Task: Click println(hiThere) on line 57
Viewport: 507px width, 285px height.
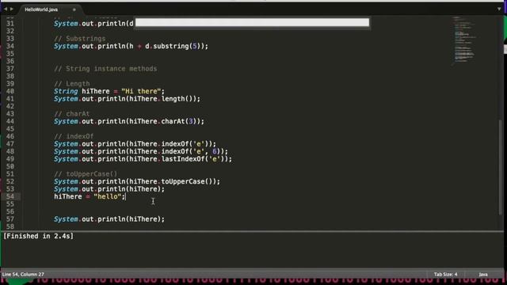Action: [129, 219]
